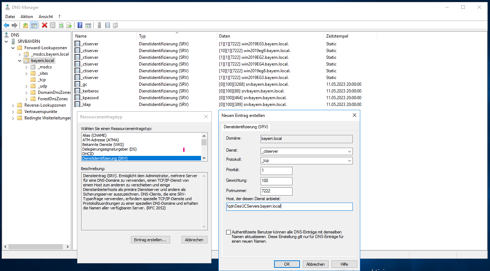Viewport: 490px width, 271px height.
Task: Click the Up one level folder icon
Action: (x=25, y=25)
